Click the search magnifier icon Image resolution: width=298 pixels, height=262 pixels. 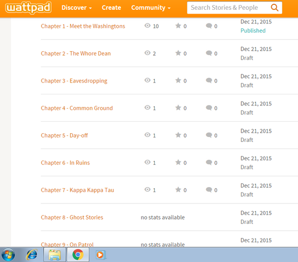[x=274, y=8]
